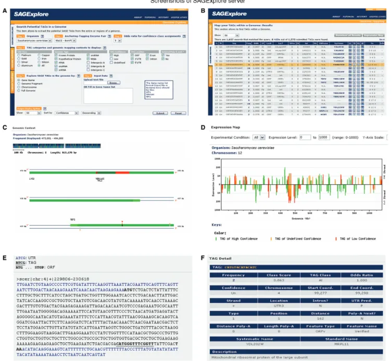Click the Expression Level minimum field showing 0
The height and width of the screenshot is (361, 392).
point(305,138)
